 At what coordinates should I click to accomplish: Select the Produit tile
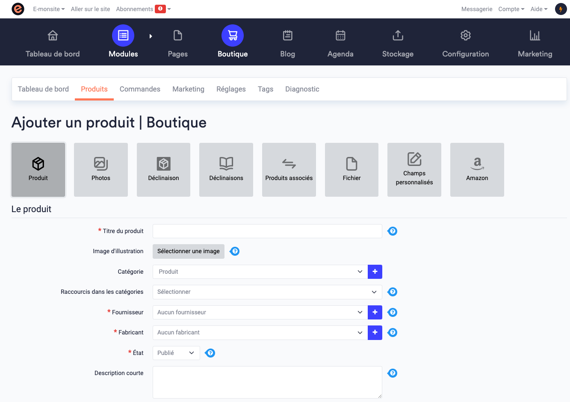38,170
